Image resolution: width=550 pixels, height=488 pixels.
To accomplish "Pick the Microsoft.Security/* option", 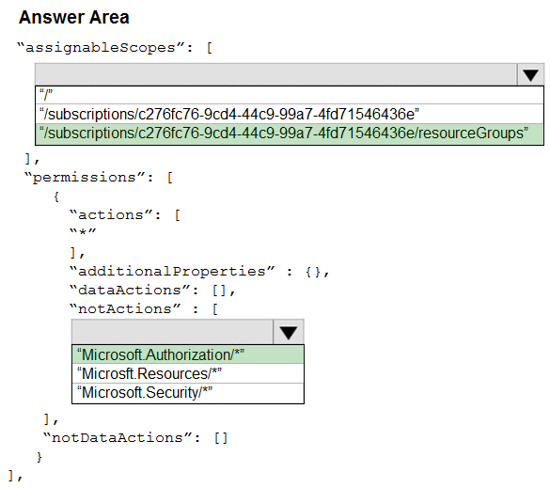I will 188,393.
